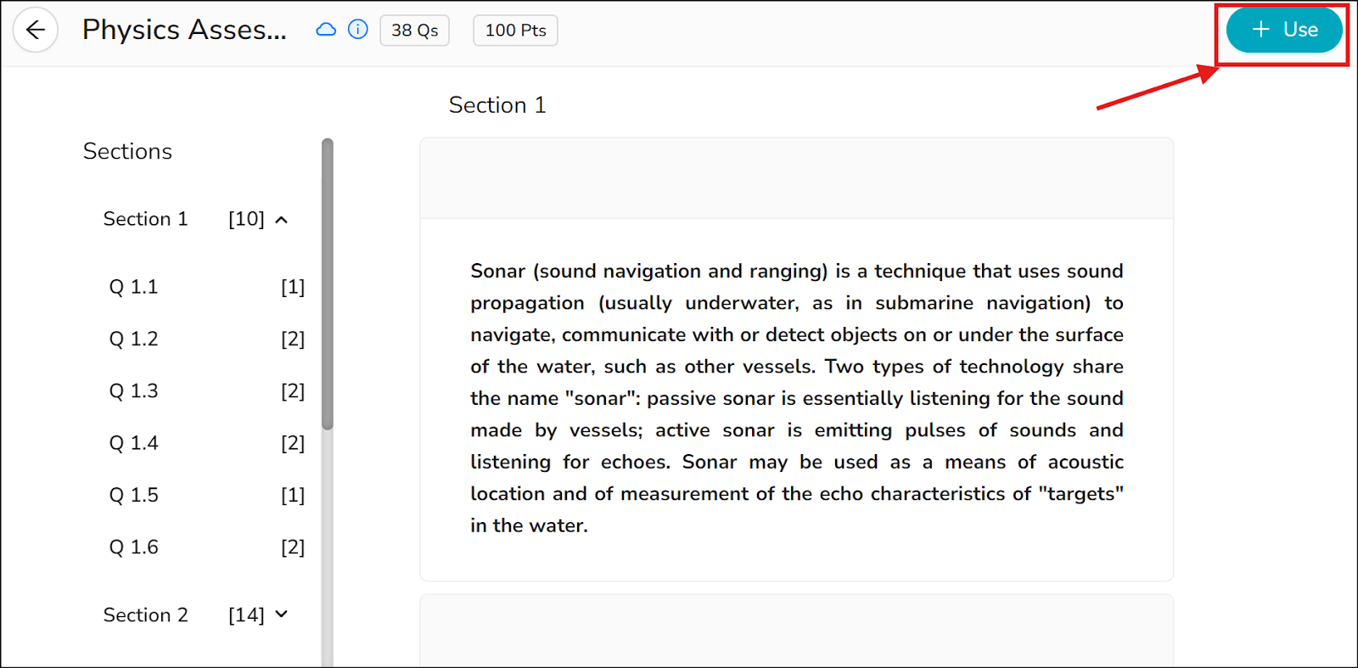
Task: Select question Q 1.2
Action: (206, 339)
